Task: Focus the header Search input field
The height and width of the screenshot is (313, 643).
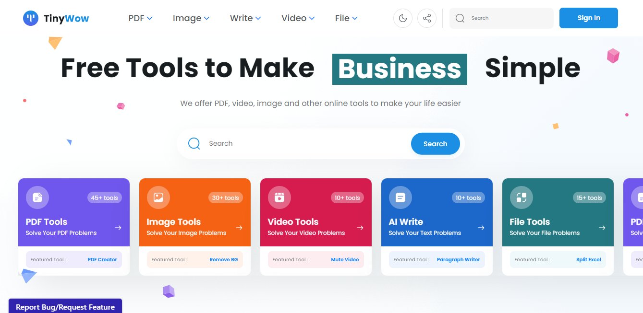Action: (x=501, y=18)
